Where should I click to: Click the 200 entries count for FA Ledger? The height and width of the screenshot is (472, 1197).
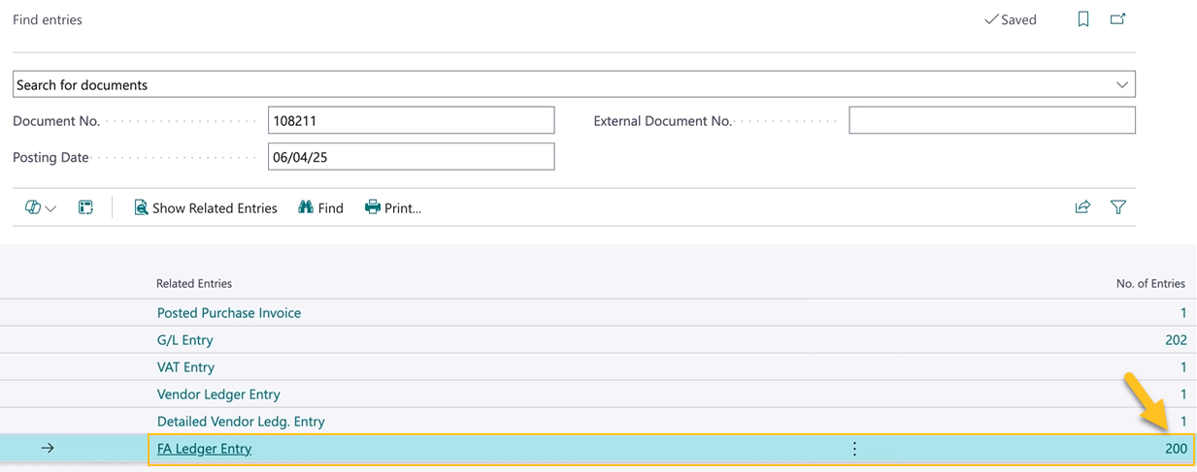pyautogui.click(x=1176, y=449)
